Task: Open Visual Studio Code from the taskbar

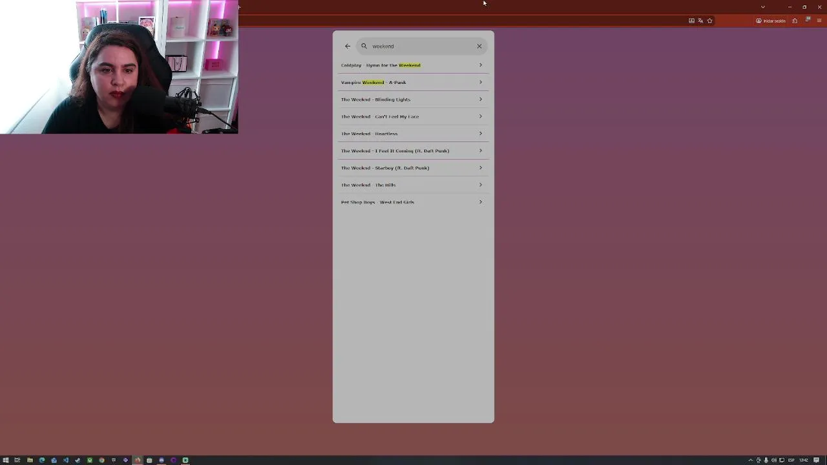Action: click(x=65, y=460)
